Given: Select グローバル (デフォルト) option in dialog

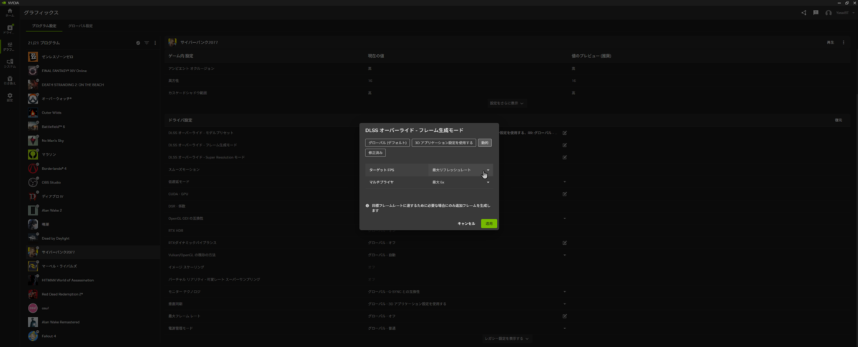Looking at the screenshot, I should click(x=387, y=143).
